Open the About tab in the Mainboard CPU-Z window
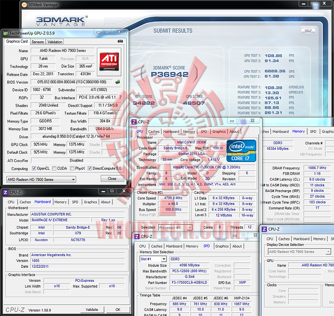This screenshot has height=316, width=334. (x=105, y=202)
